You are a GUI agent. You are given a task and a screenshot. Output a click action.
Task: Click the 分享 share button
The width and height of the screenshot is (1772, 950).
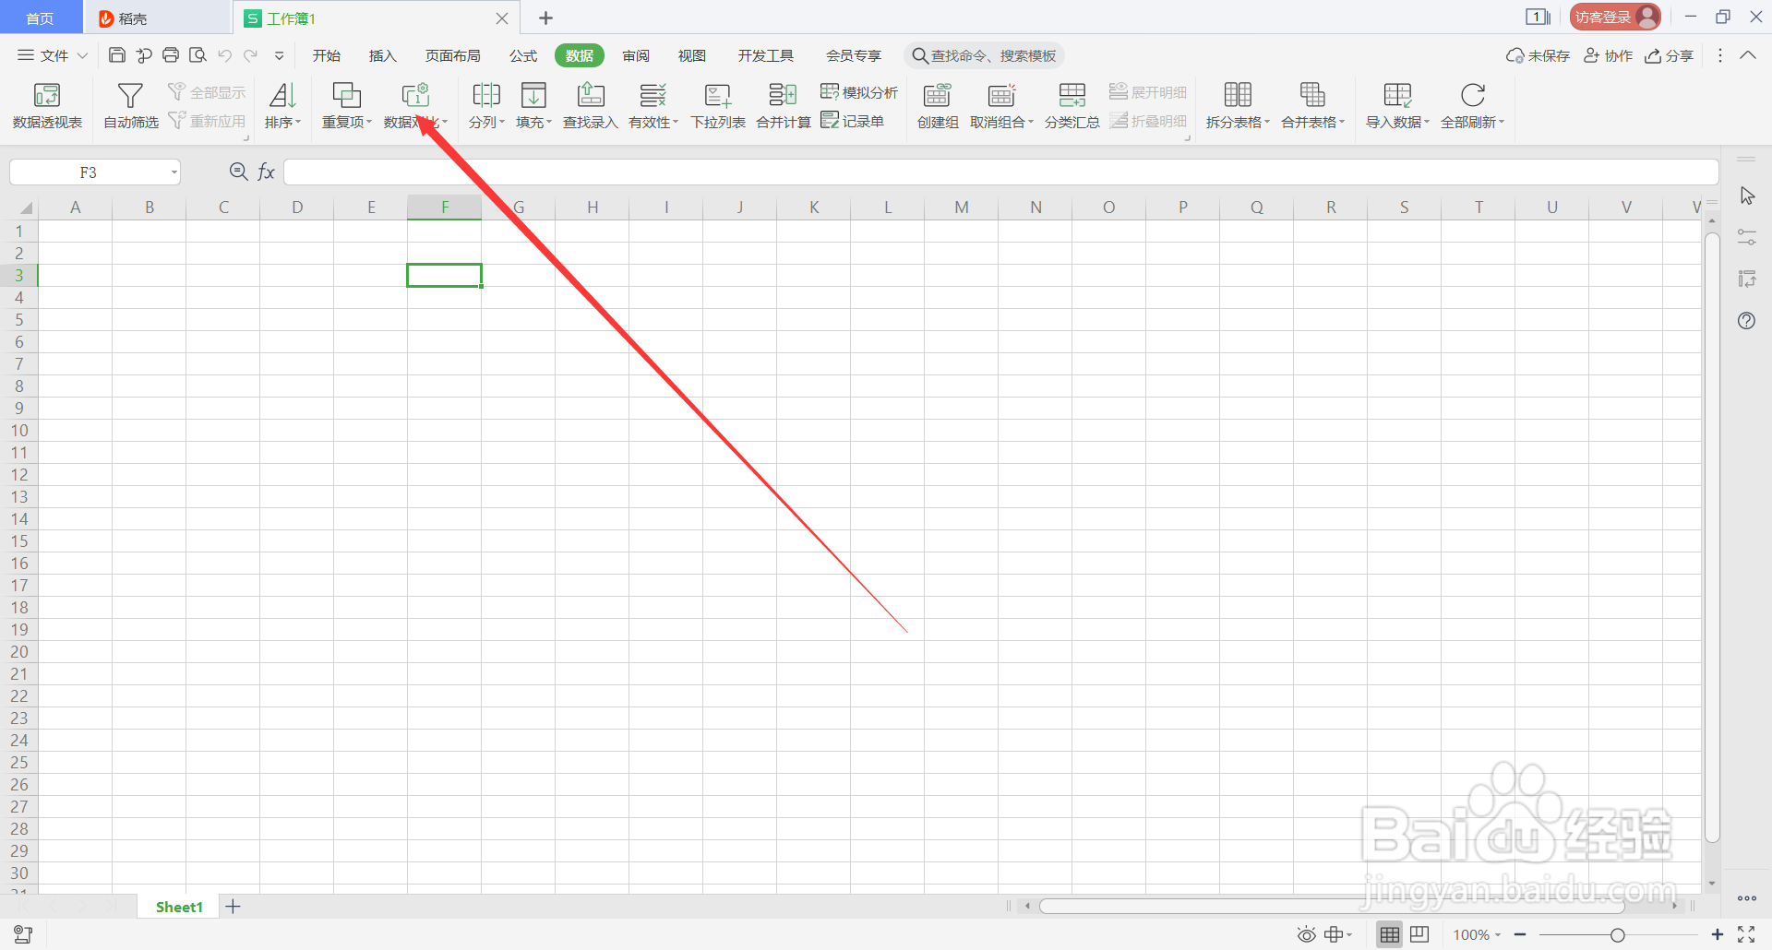pos(1670,55)
